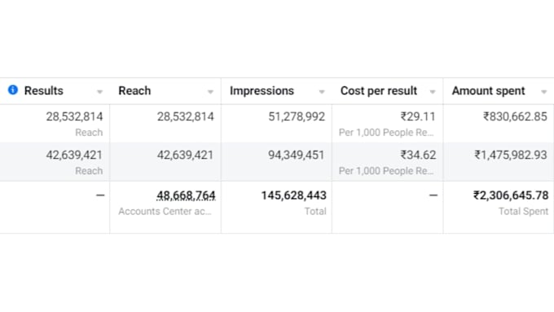554x312 pixels.
Task: Open the Reach column dropdown arrow
Action: (210, 92)
